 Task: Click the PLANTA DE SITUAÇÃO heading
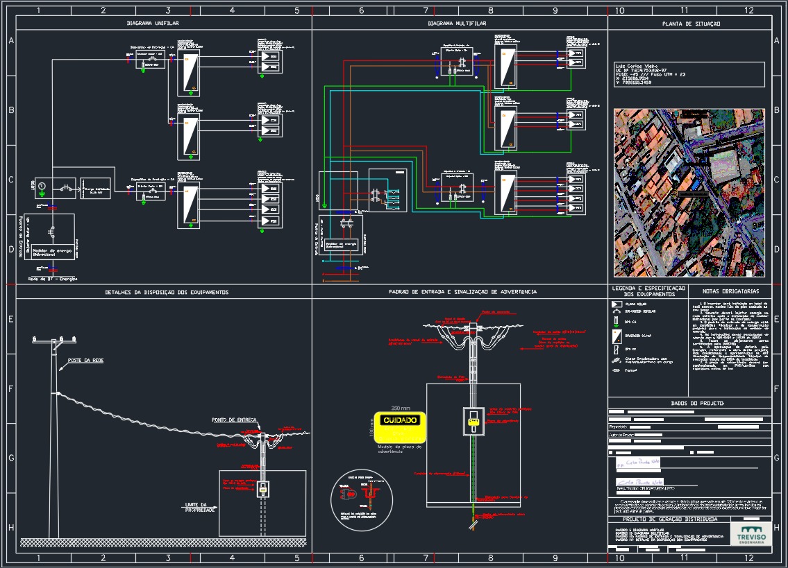pos(691,24)
